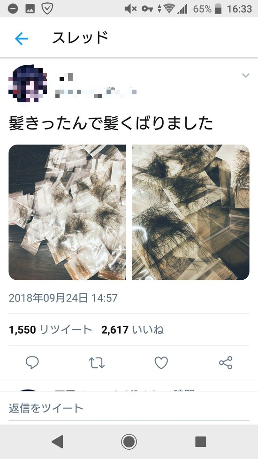Tap the back arrow in the header

point(22,38)
